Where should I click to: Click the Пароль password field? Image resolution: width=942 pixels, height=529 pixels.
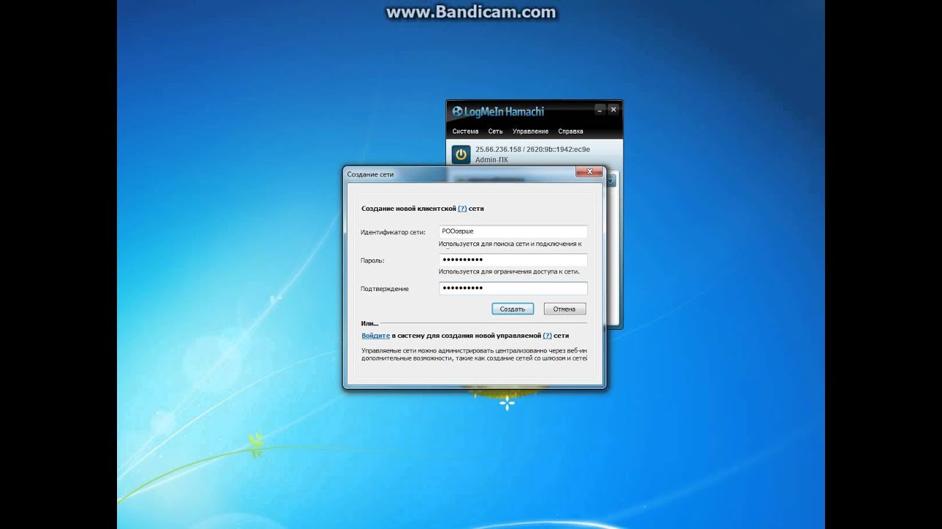tap(513, 260)
